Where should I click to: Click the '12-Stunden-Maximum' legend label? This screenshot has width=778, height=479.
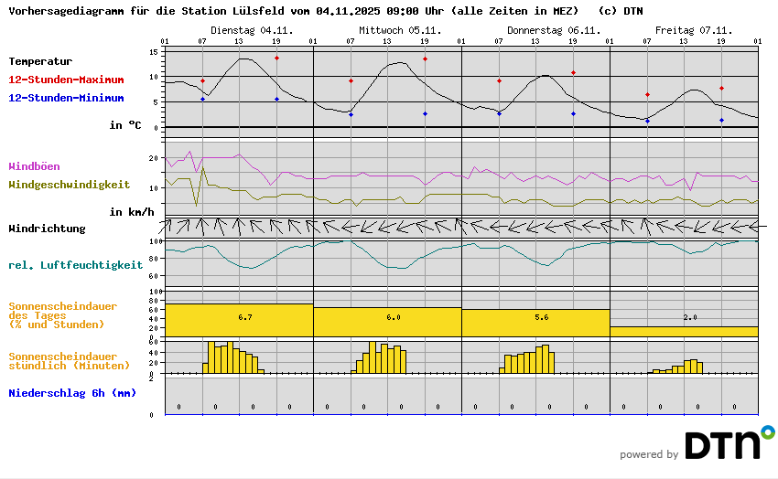[x=67, y=80]
